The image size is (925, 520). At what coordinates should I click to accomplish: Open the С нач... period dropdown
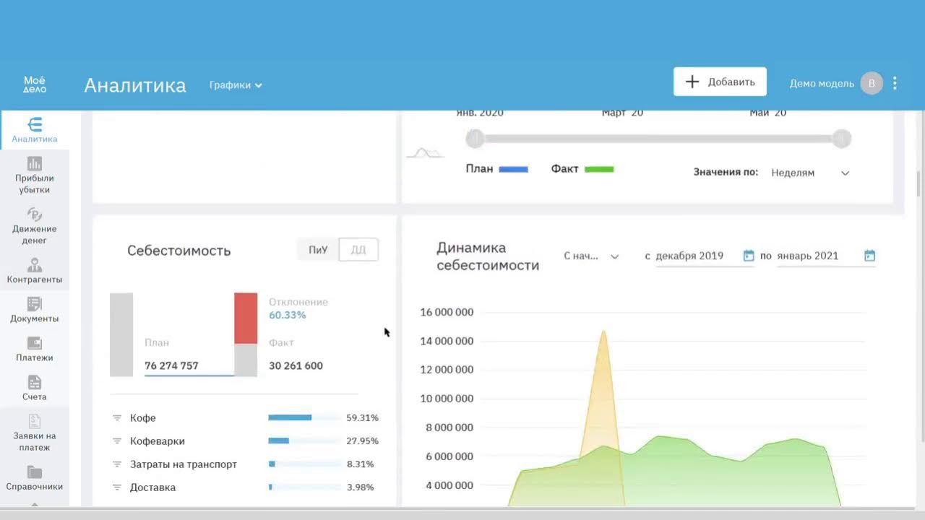pyautogui.click(x=591, y=256)
